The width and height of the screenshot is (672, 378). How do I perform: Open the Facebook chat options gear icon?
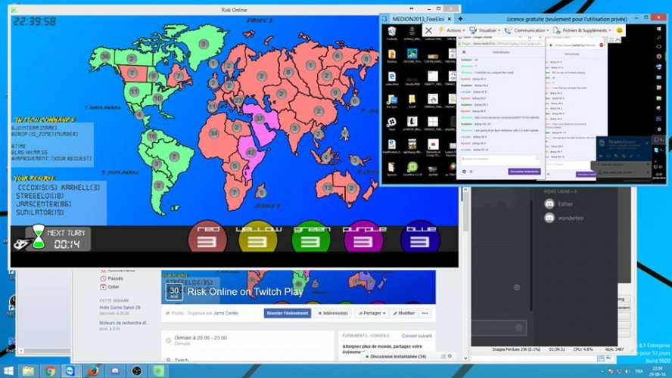coord(450,356)
